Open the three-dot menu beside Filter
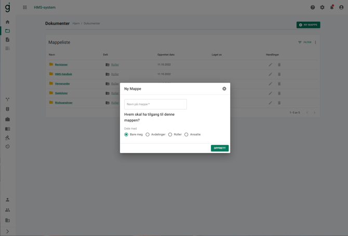Viewport: 348px width, 236px height. (315, 43)
